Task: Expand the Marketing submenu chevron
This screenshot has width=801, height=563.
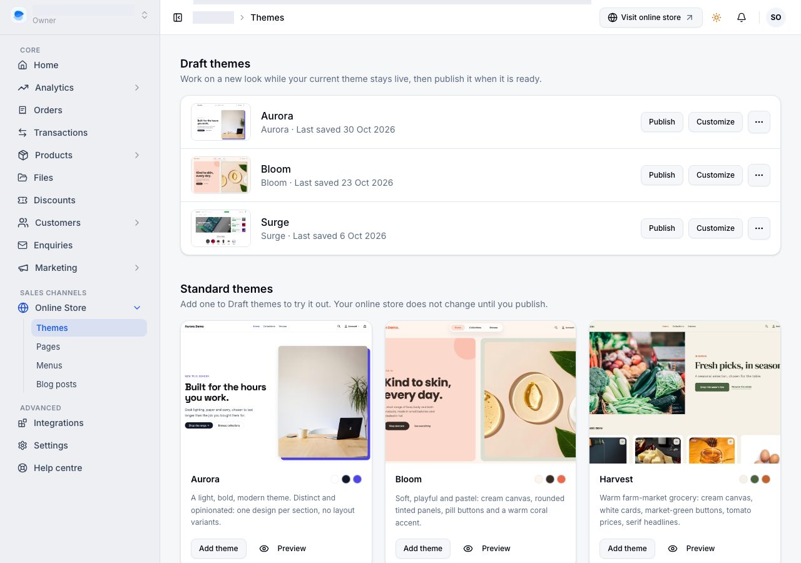Action: point(137,268)
